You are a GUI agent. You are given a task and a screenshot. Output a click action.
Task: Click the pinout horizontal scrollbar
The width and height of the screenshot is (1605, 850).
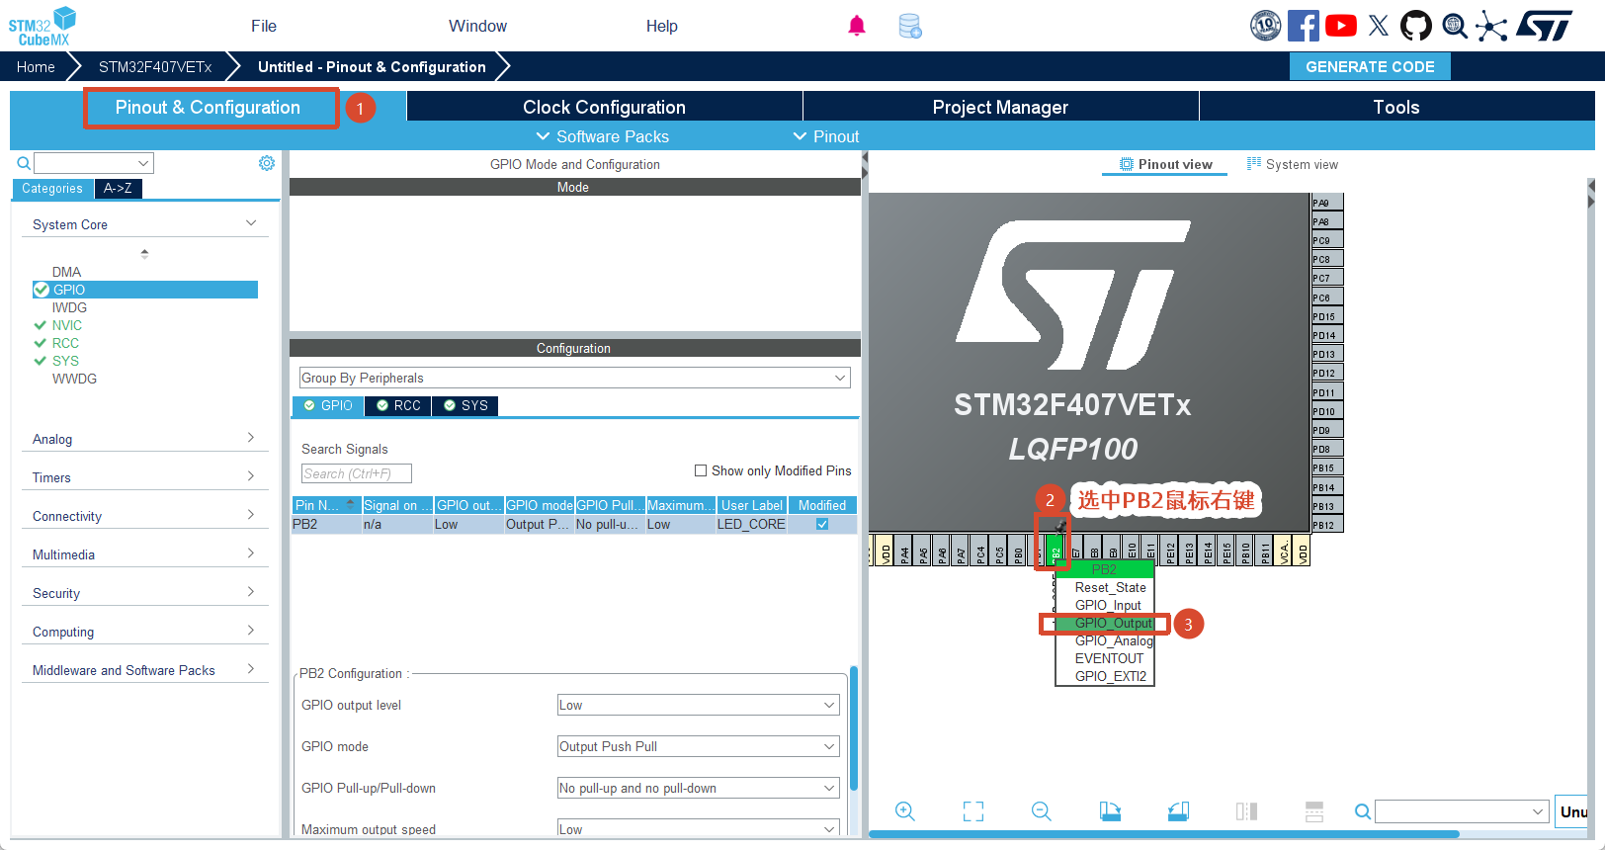click(x=1163, y=834)
